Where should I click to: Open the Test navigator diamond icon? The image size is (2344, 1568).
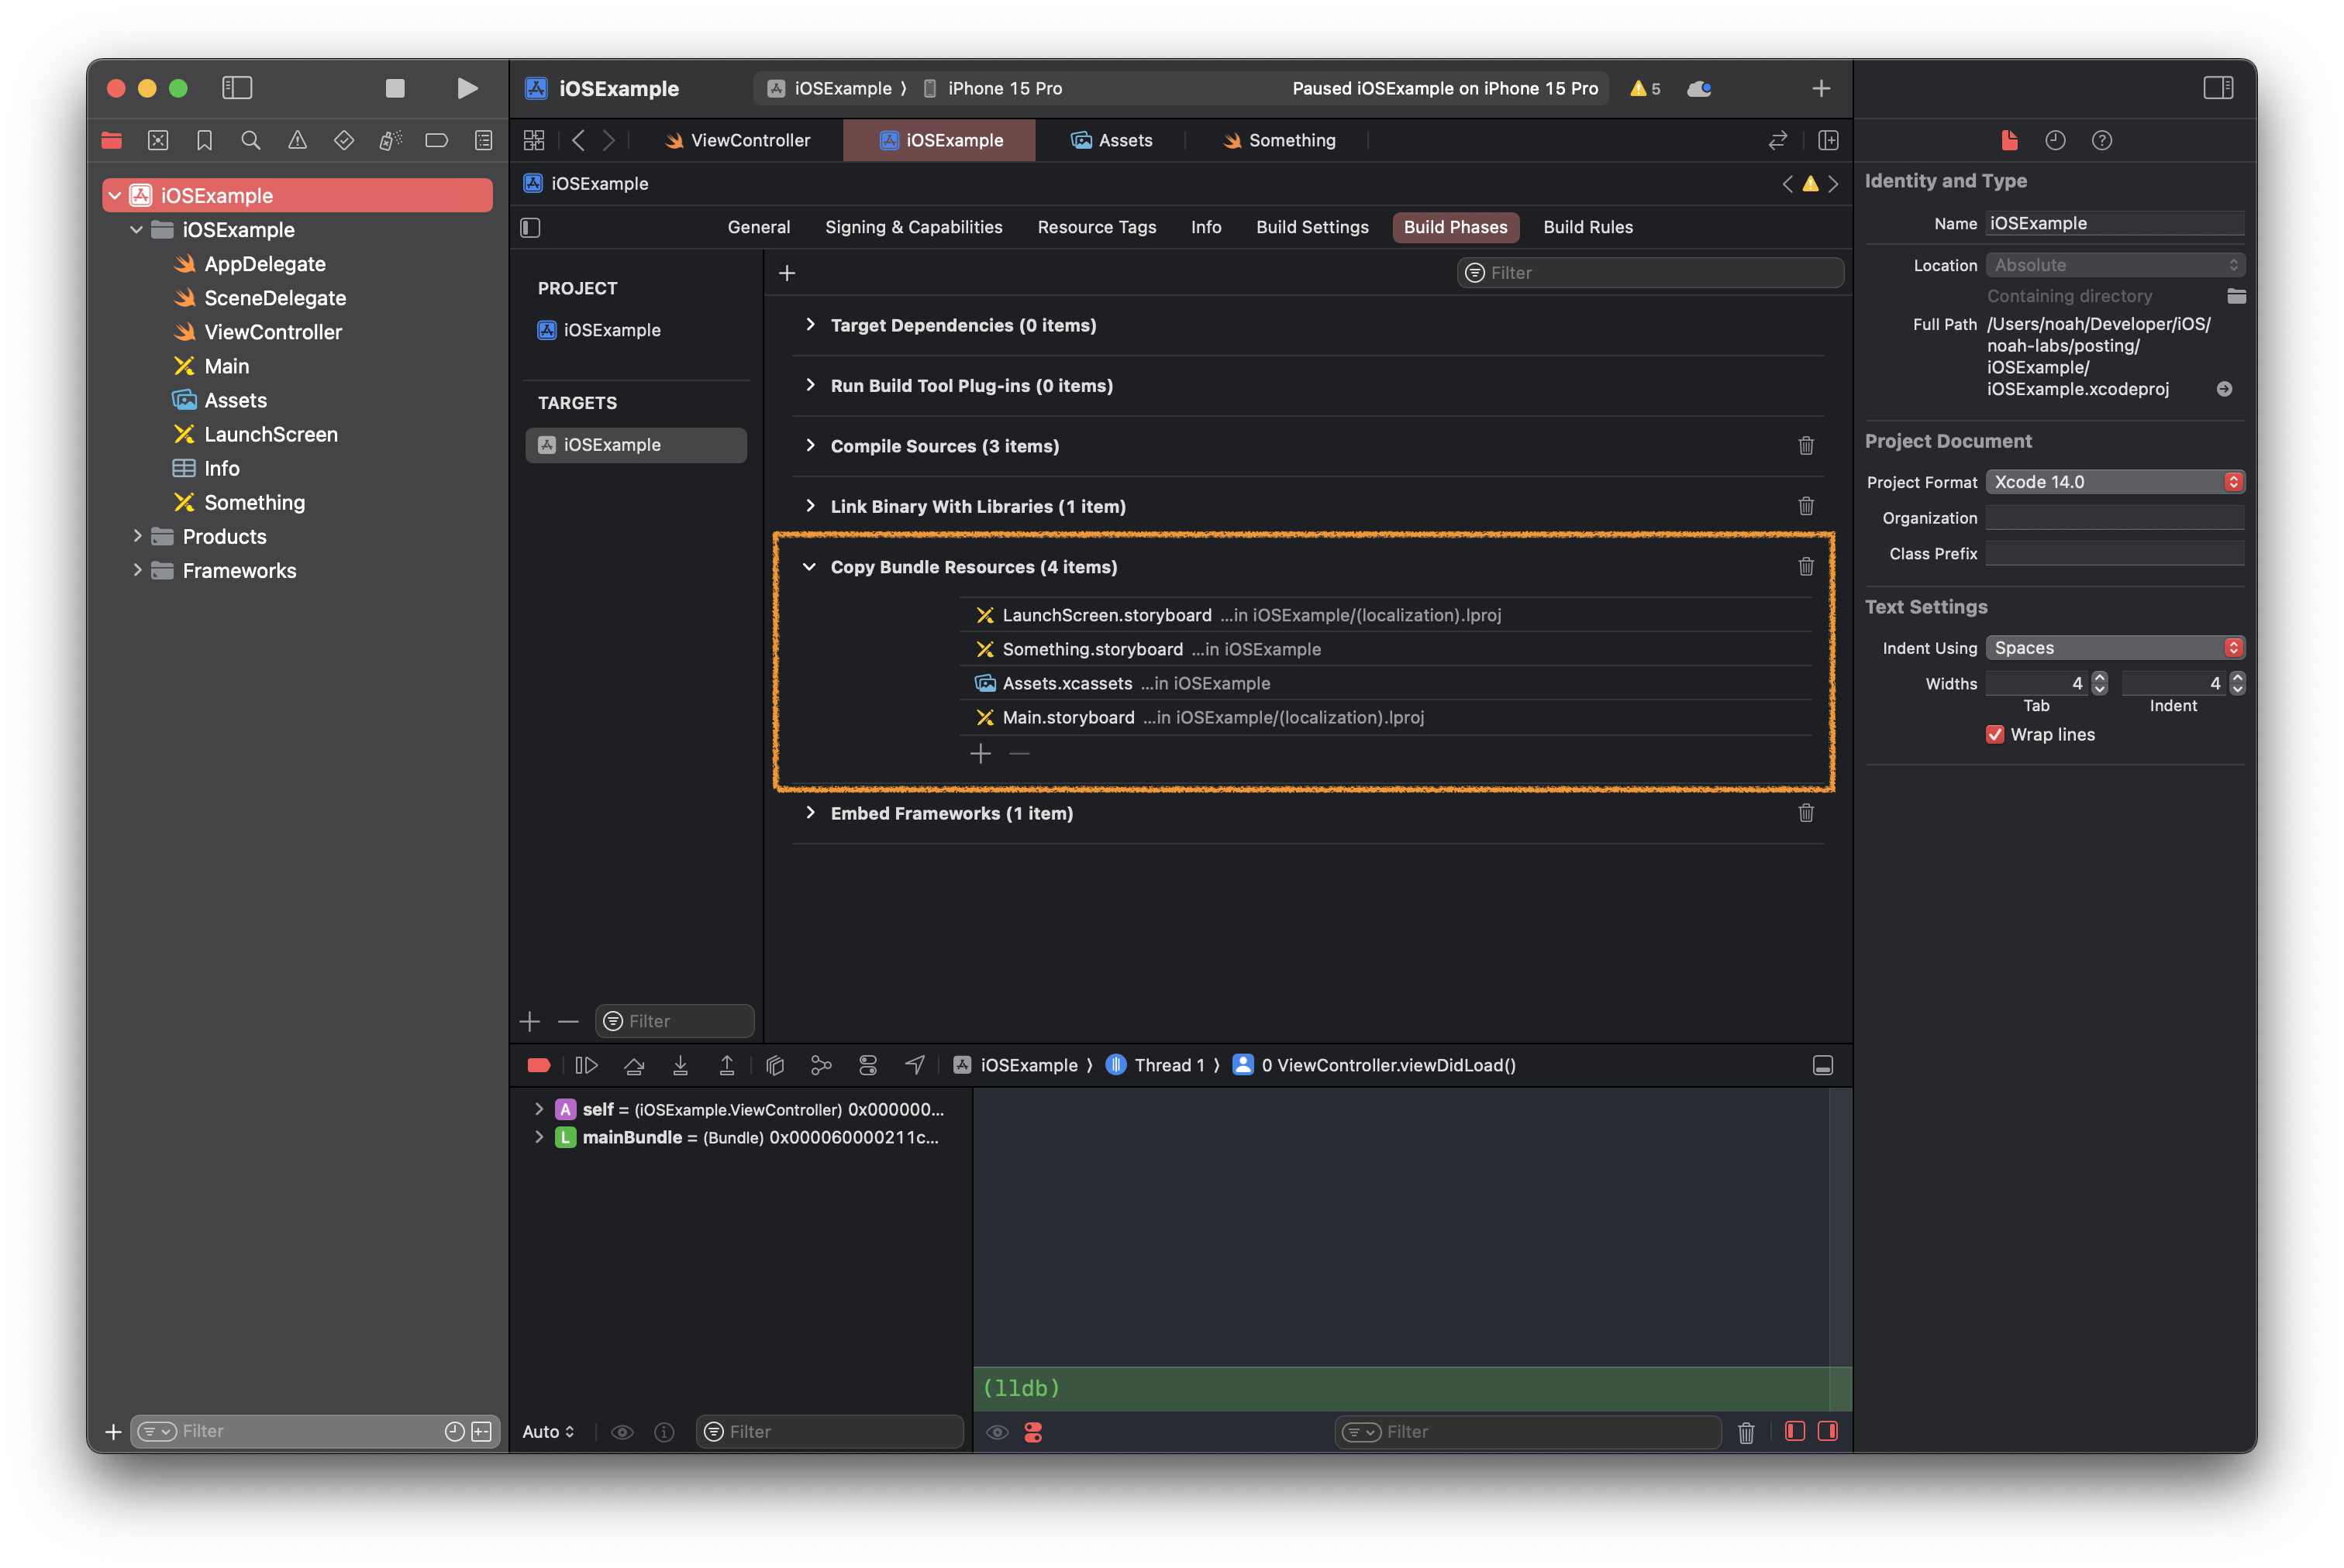(x=344, y=141)
